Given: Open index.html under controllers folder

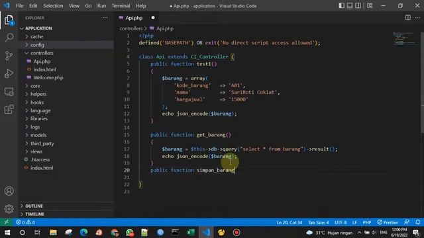Looking at the screenshot, I should coord(66,69).
